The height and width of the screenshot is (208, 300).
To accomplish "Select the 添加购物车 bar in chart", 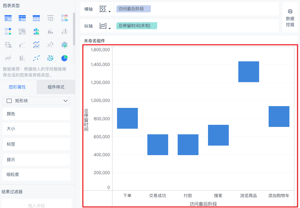I will 279,117.
